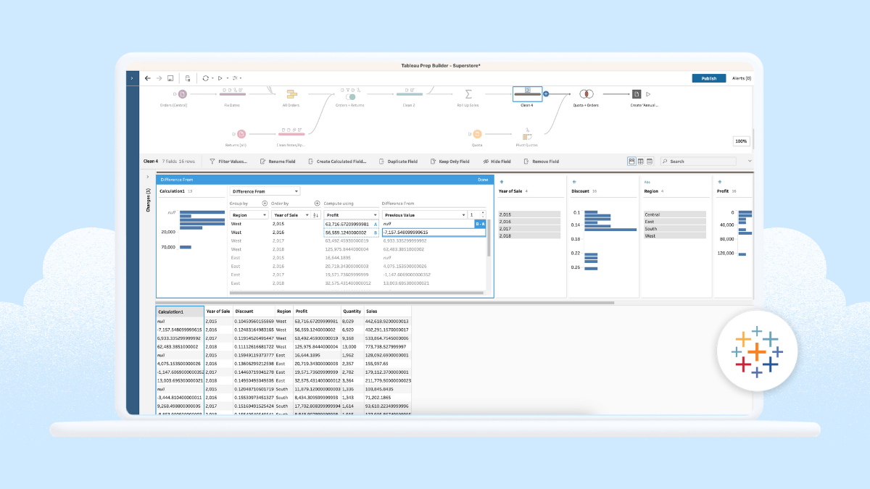Screen dimensions: 870x489
Task: Click the Publish button
Action: 708,78
